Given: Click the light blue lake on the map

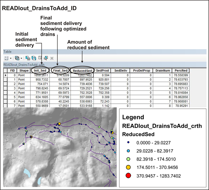Looking at the screenshot, I should pos(27,173).
